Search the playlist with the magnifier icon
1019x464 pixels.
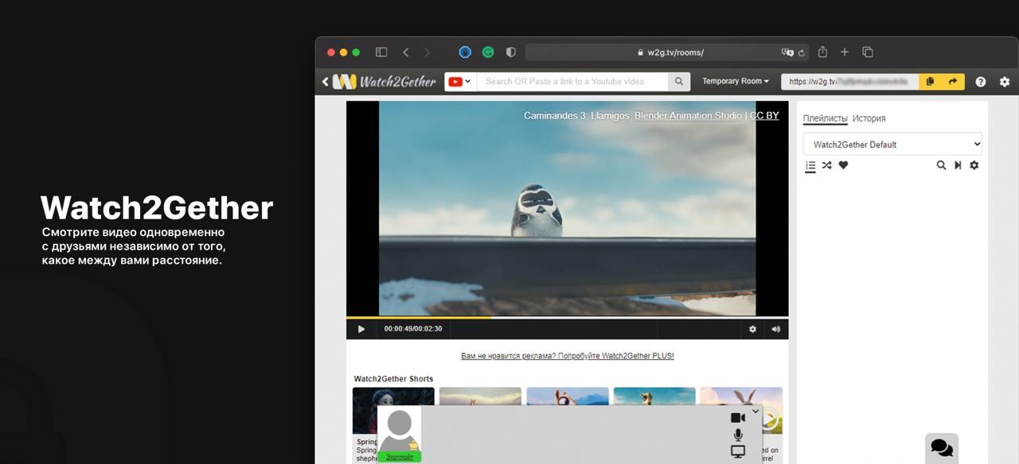tap(941, 165)
